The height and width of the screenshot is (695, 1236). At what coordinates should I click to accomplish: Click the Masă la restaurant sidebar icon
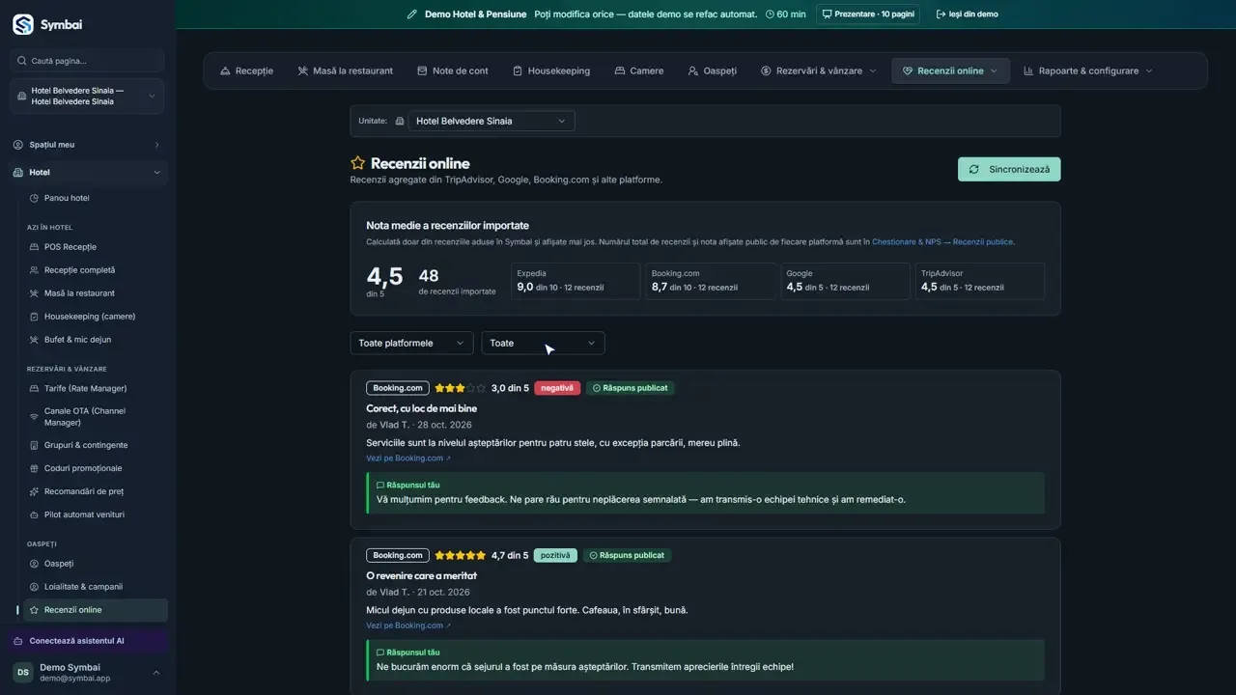point(35,293)
